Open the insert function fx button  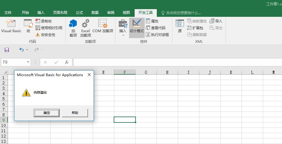coord(67,62)
